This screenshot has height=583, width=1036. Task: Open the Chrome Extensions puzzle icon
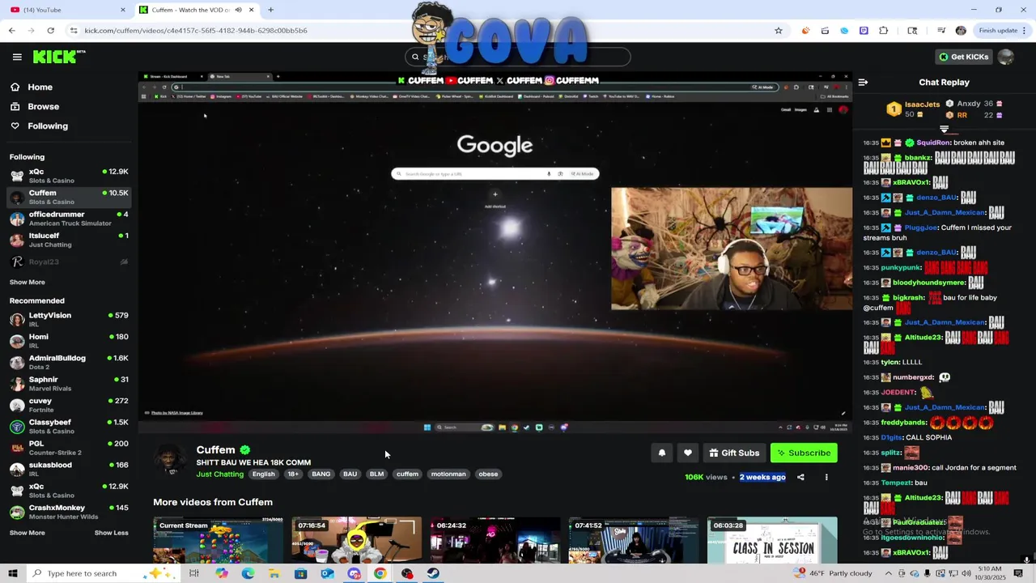[884, 31]
